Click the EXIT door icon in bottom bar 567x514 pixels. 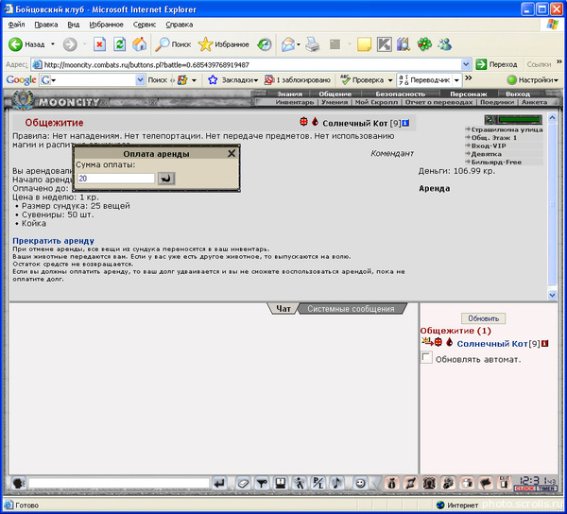504,483
